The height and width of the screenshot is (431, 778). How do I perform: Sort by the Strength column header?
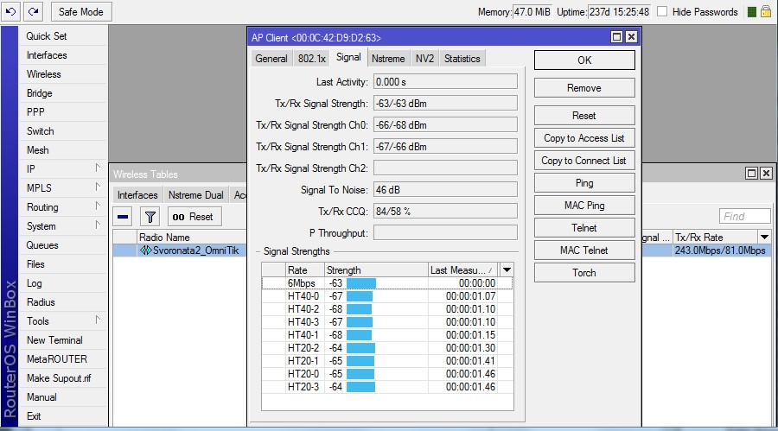pyautogui.click(x=376, y=269)
